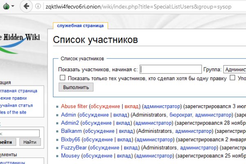Open the Группа dropdown
The width and height of the screenshot is (246, 164).
click(235, 69)
